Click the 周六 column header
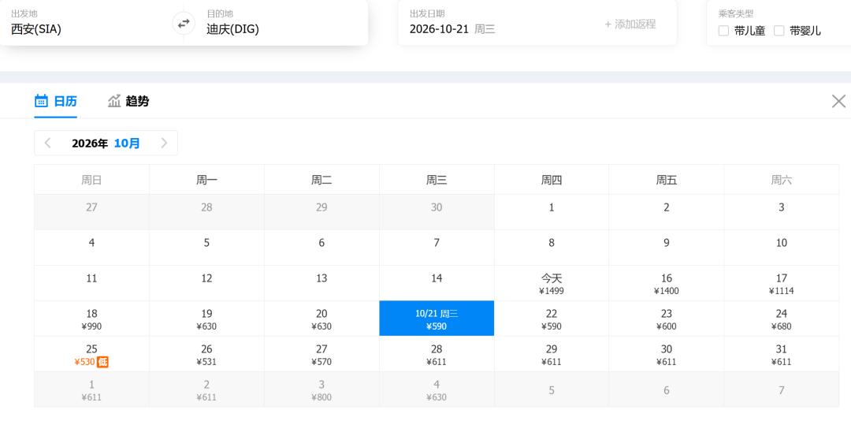Image resolution: width=851 pixels, height=425 pixels. pos(782,180)
